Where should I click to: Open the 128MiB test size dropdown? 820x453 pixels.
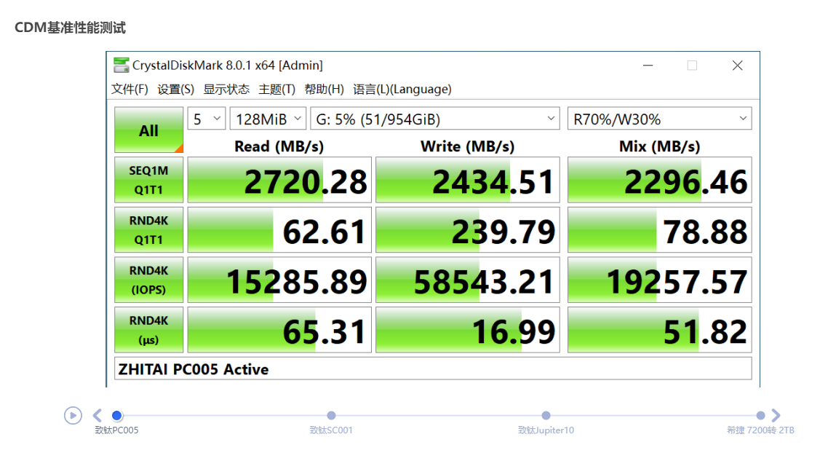(x=268, y=119)
